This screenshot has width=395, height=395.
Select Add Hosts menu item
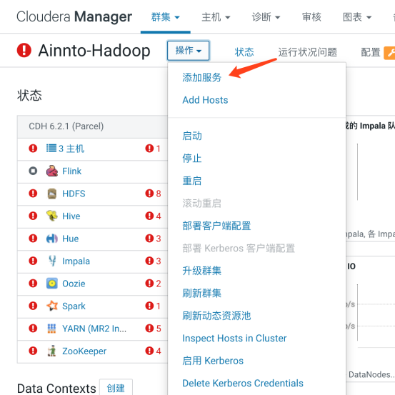click(205, 100)
